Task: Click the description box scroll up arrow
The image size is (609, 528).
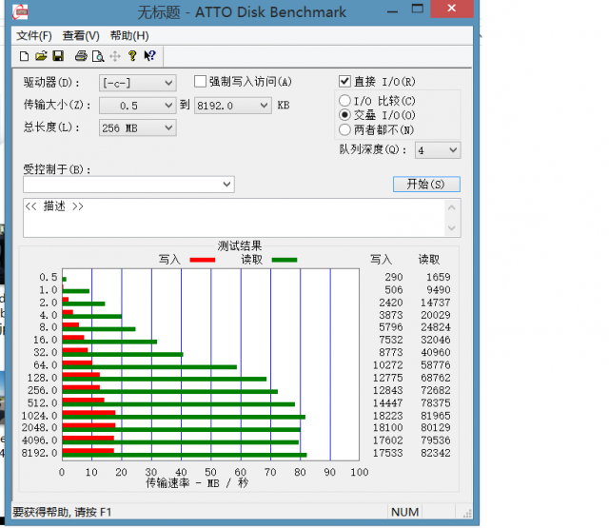Action: (452, 207)
